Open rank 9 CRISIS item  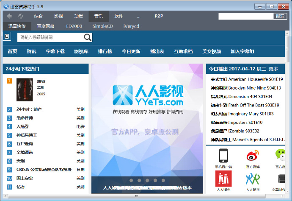pos(44,170)
